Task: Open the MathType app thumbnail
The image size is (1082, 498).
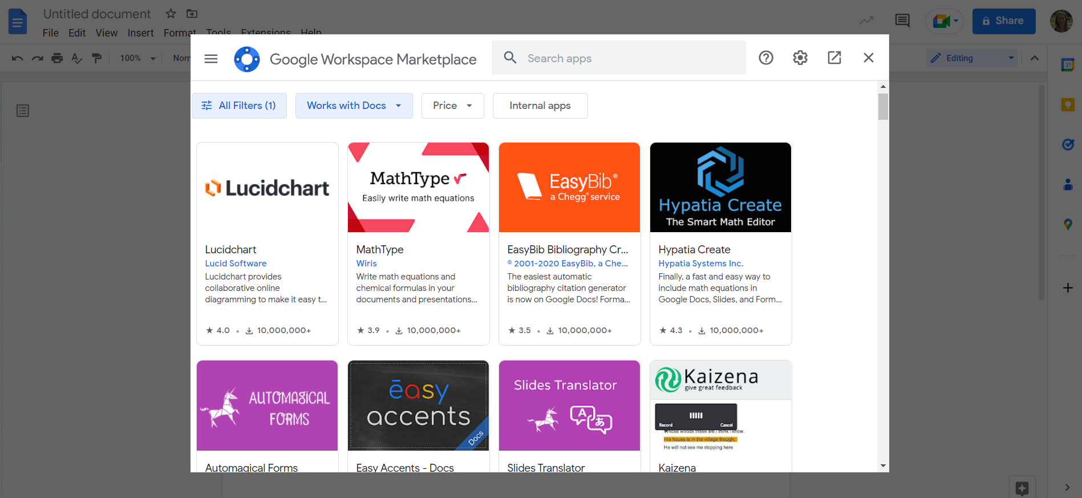Action: coord(419,188)
